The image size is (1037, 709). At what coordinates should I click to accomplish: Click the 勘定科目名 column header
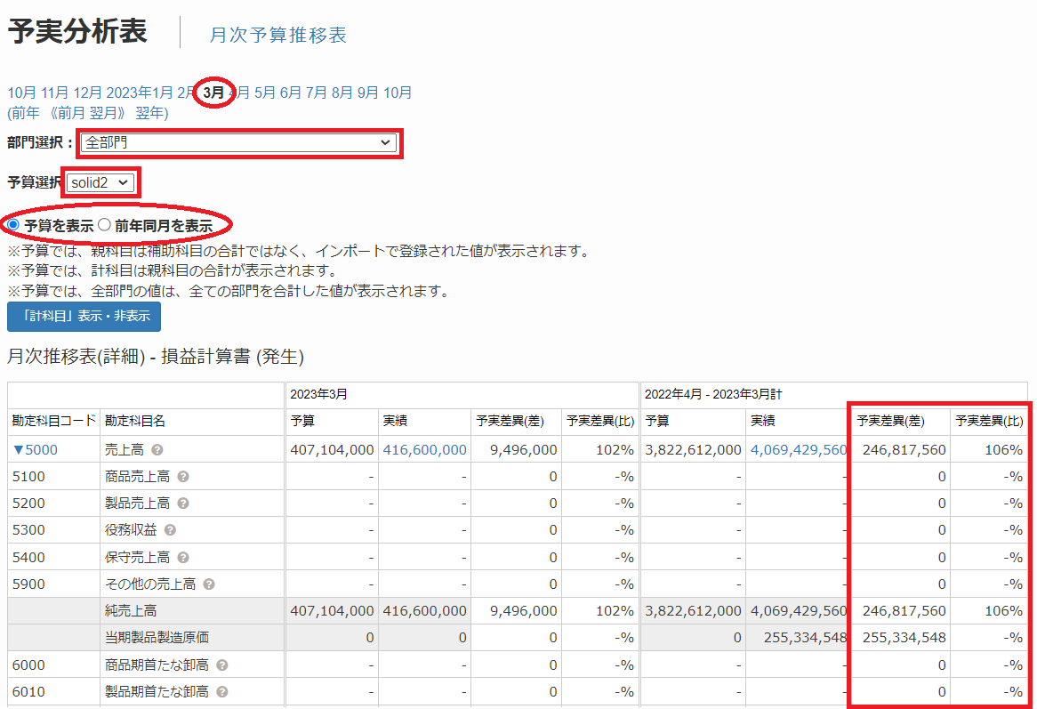pos(135,421)
